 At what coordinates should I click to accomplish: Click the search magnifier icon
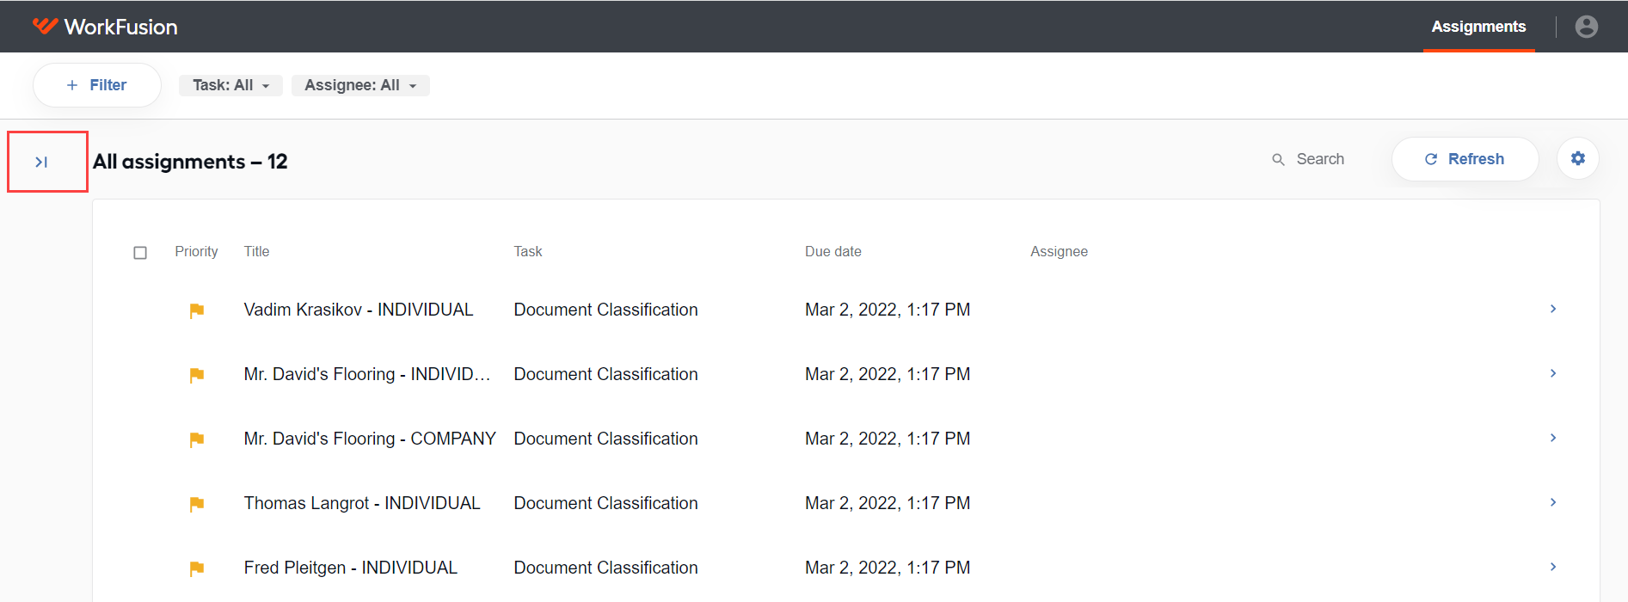coord(1278,159)
